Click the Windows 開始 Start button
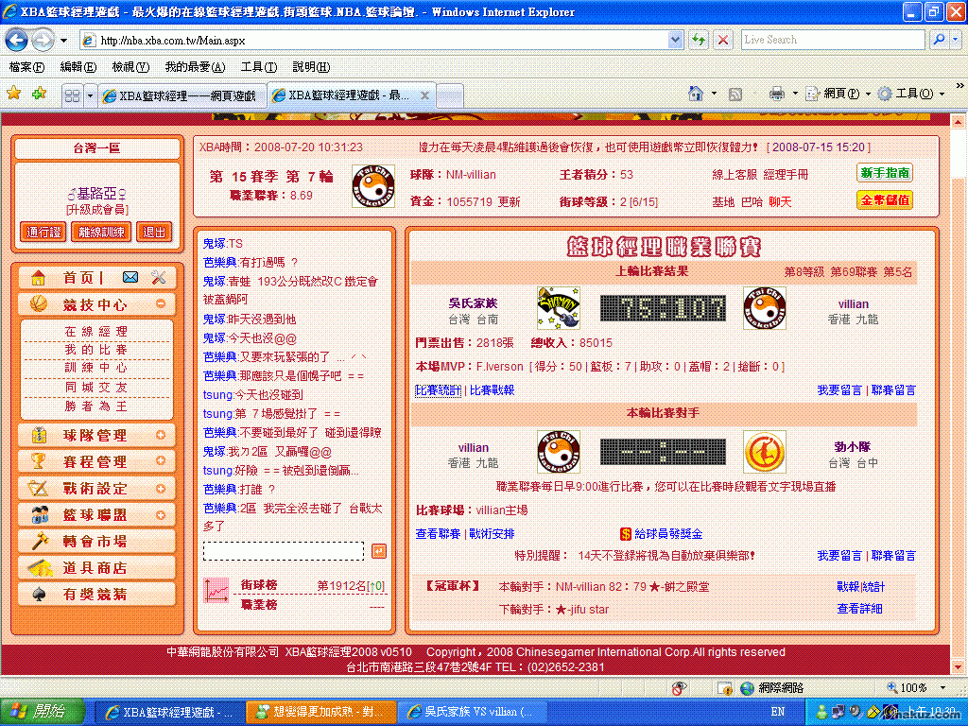Image resolution: width=968 pixels, height=726 pixels. coord(42,712)
